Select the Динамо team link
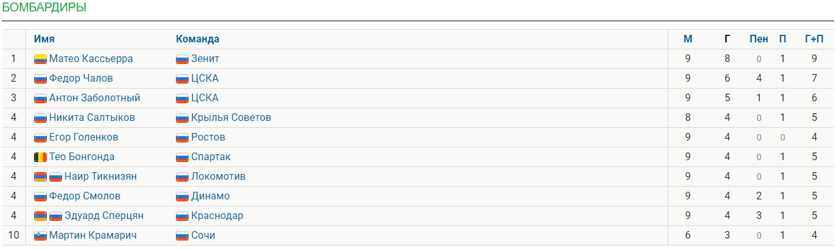Image resolution: width=836 pixels, height=250 pixels. (x=210, y=196)
